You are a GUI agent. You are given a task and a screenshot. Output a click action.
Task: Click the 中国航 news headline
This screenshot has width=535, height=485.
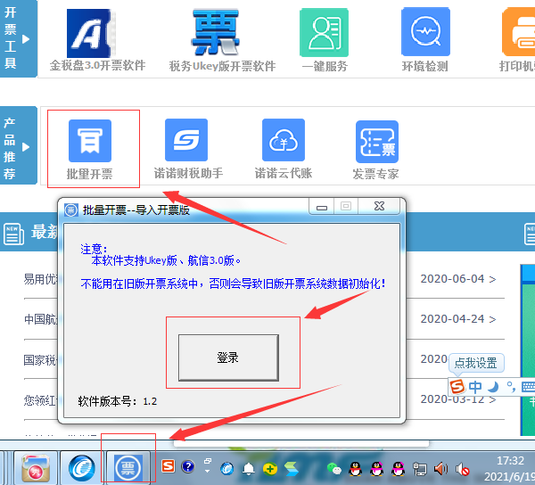pos(40,319)
